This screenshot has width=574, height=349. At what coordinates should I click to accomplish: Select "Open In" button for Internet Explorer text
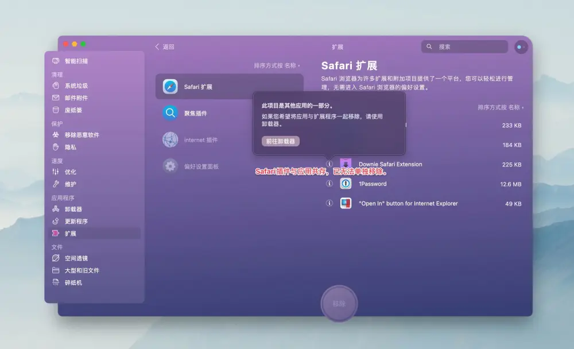pyautogui.click(x=408, y=203)
